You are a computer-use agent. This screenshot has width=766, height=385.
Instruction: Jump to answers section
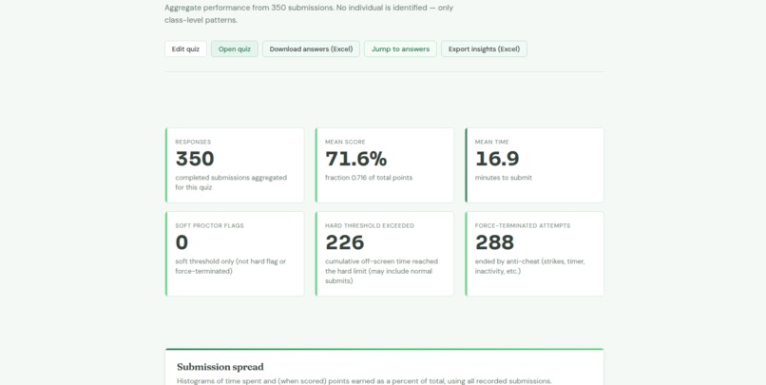[x=400, y=48]
